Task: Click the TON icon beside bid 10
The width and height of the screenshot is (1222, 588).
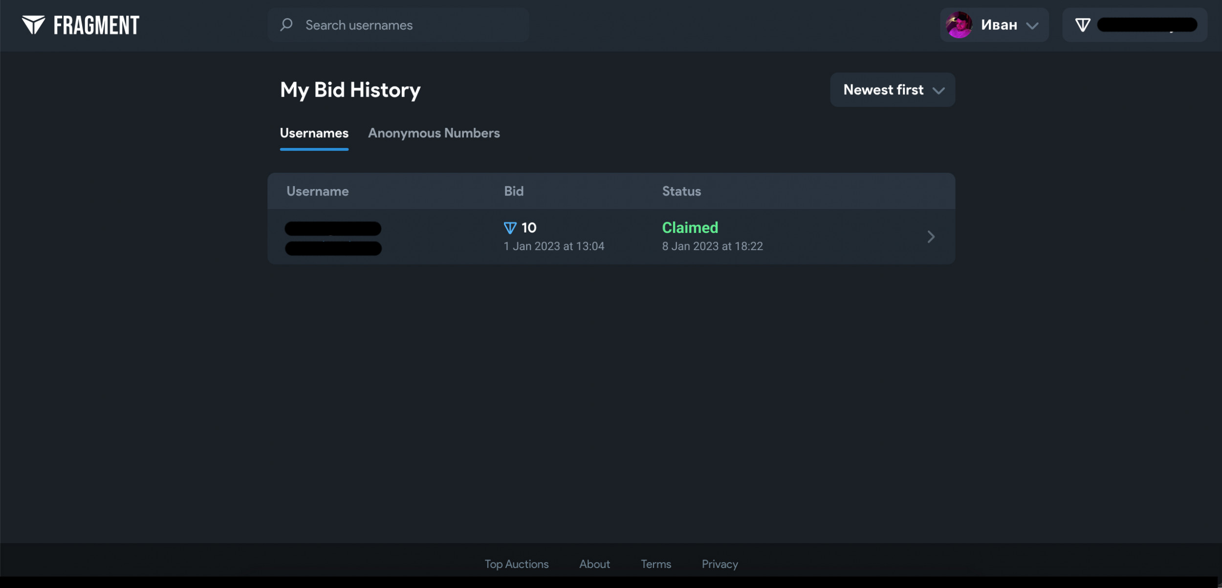Action: tap(510, 228)
